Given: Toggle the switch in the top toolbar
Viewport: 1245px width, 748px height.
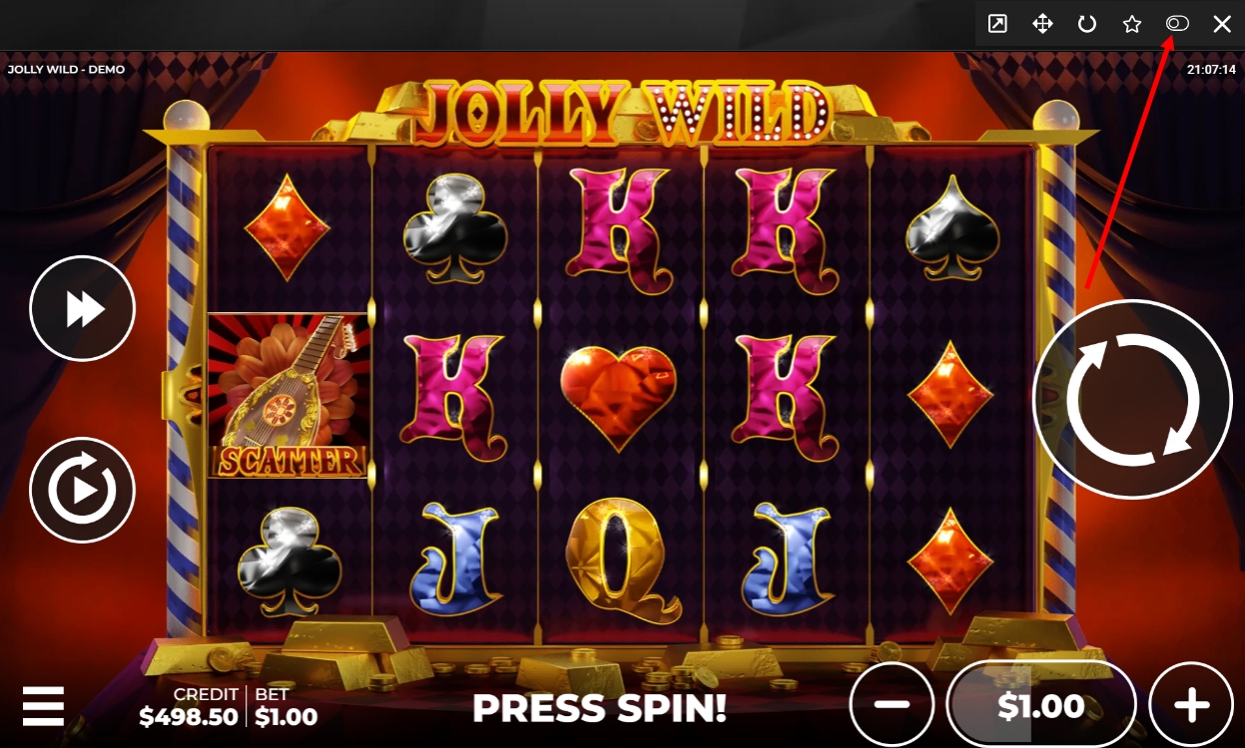Looking at the screenshot, I should pyautogui.click(x=1177, y=23).
